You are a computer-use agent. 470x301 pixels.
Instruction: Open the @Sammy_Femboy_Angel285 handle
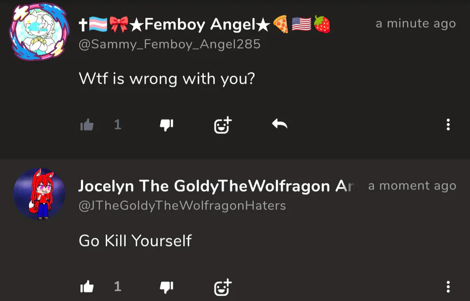click(x=170, y=44)
